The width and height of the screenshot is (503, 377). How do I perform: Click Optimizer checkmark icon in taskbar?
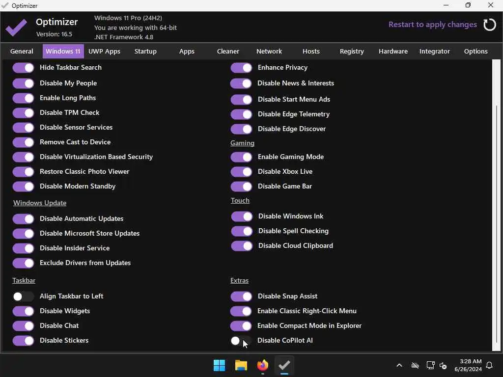coord(284,365)
